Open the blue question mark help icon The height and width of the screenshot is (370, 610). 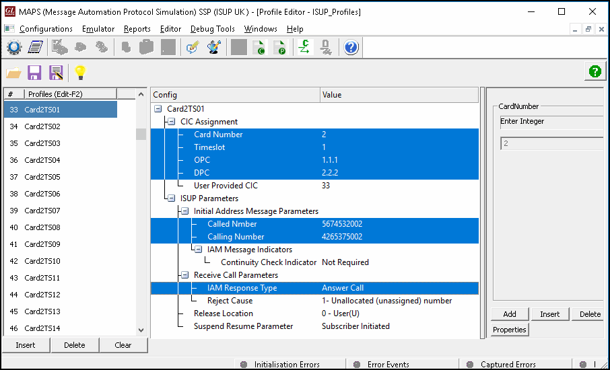click(351, 47)
